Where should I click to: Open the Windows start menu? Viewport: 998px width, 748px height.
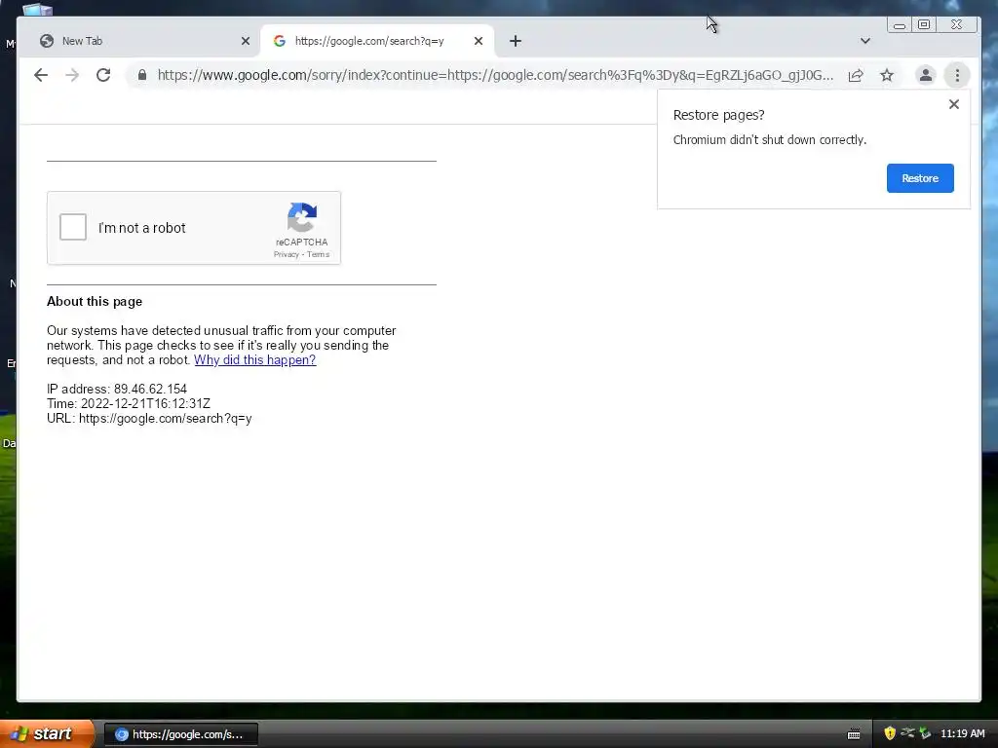click(x=47, y=733)
